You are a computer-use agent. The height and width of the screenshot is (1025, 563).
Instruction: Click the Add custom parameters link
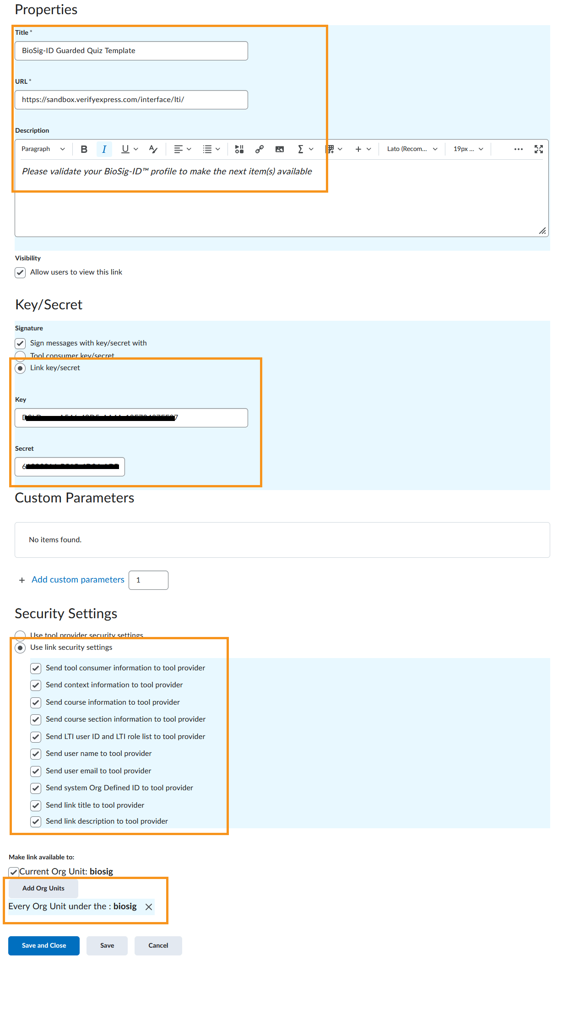[78, 580]
